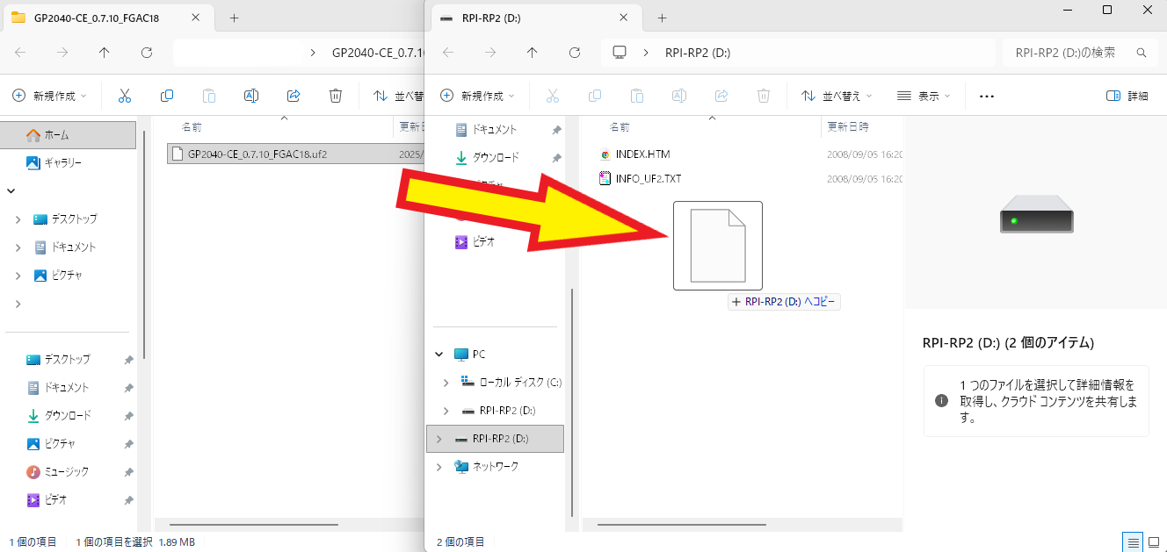This screenshot has height=552, width=1167.
Task: Collapse the PC tree node
Action: pyautogui.click(x=439, y=355)
